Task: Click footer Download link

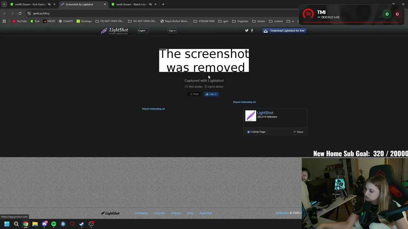Action: pyautogui.click(x=141, y=213)
